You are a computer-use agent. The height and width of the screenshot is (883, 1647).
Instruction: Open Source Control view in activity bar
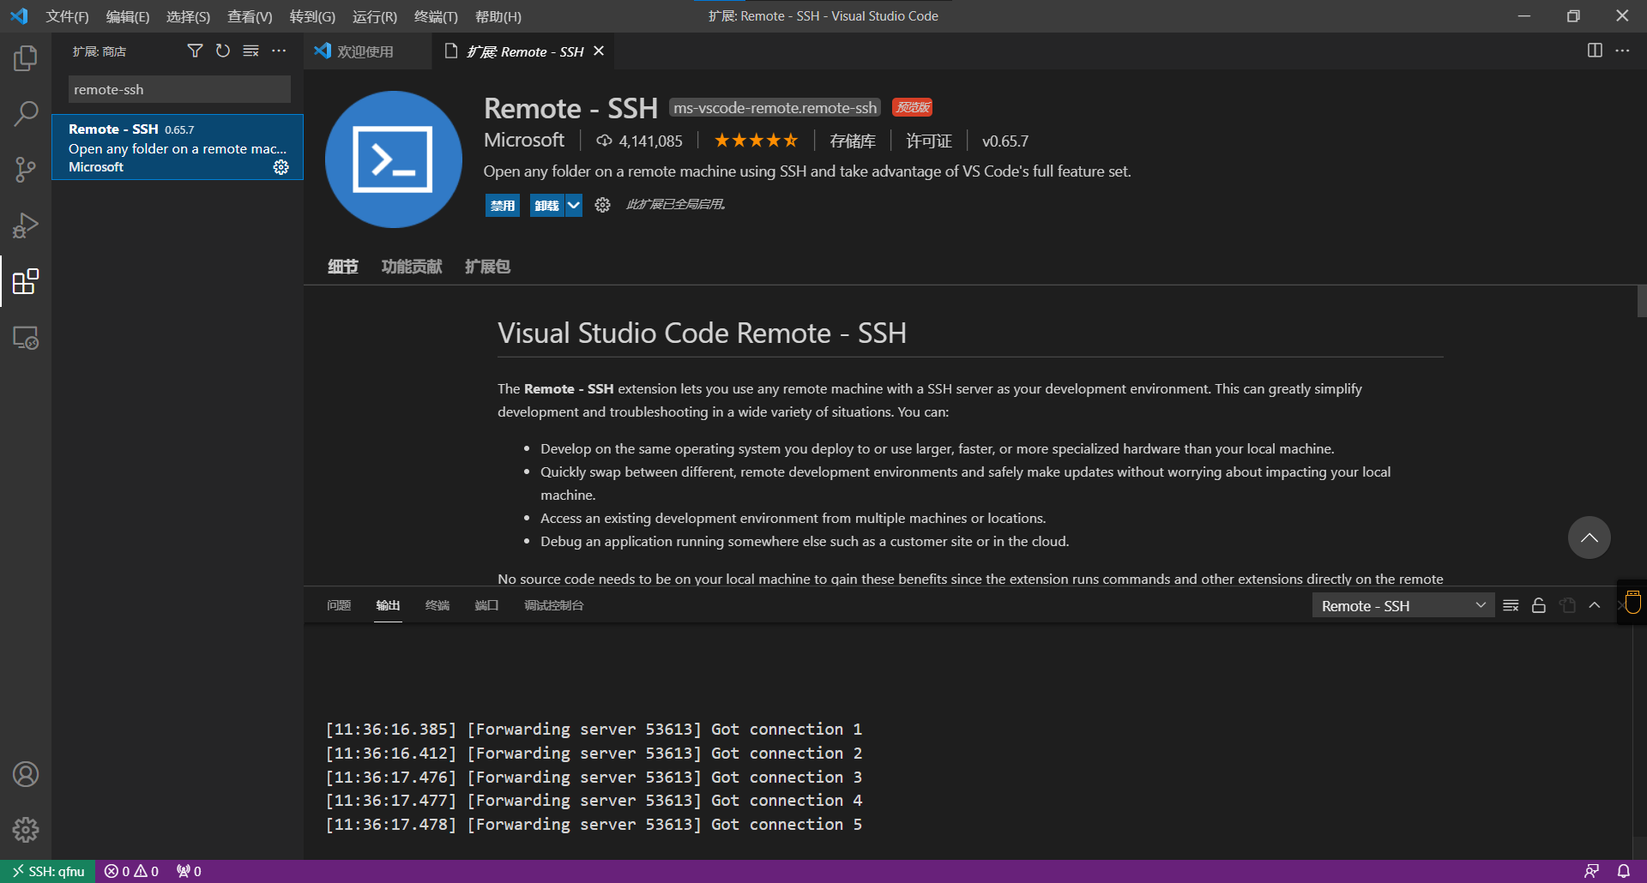26,170
